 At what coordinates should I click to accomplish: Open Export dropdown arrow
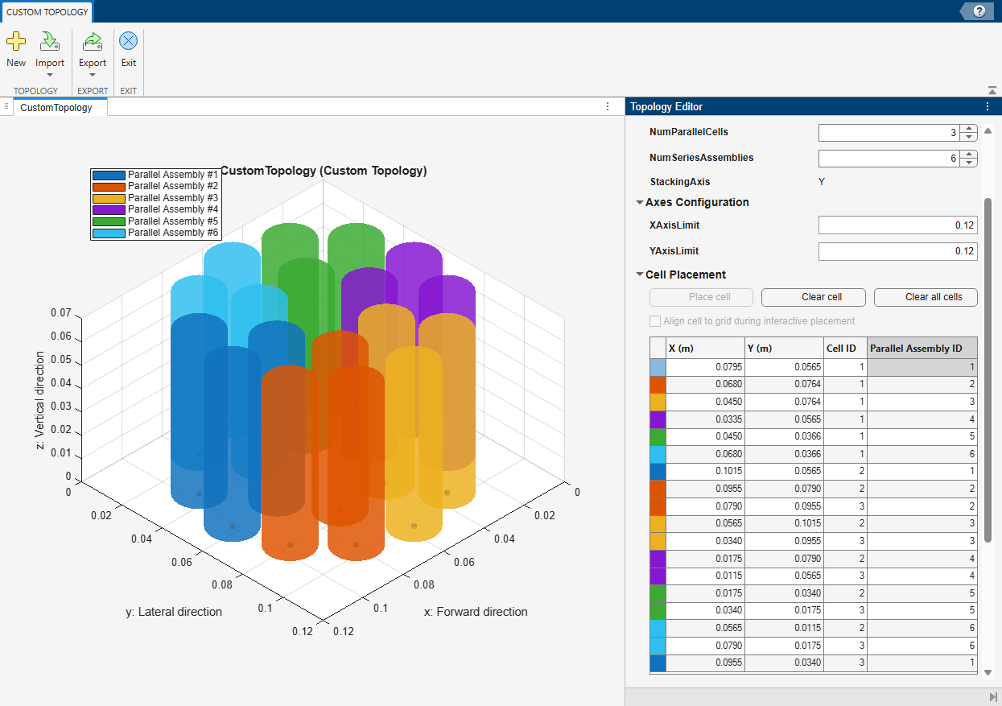(93, 76)
